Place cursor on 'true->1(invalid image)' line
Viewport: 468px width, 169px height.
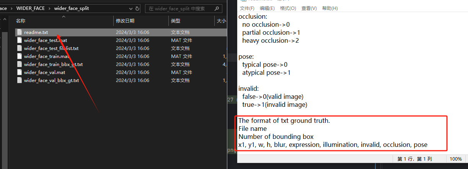[x=275, y=105]
